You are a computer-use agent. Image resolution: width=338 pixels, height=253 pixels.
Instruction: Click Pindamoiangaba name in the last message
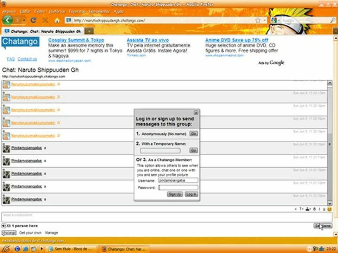26,199
